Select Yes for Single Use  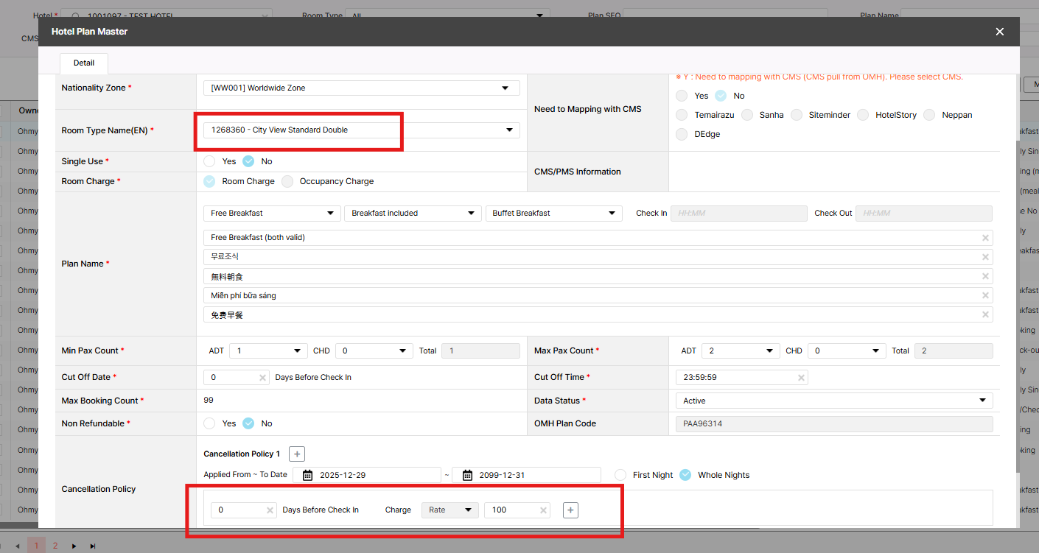point(210,161)
